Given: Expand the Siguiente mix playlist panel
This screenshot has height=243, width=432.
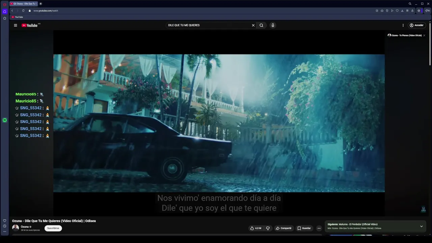Looking at the screenshot, I should point(421,226).
